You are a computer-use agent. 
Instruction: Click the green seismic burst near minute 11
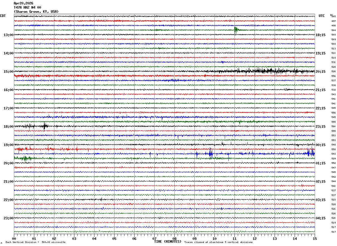pos(236,30)
